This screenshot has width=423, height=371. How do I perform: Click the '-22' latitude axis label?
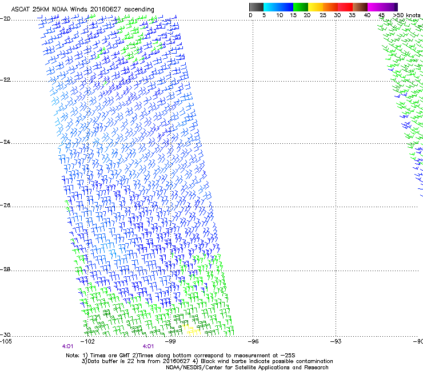(x=5, y=80)
